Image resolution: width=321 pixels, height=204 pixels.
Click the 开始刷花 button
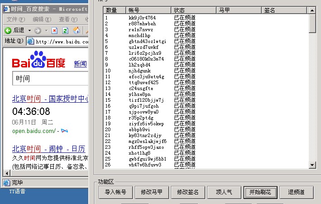tap(260, 192)
